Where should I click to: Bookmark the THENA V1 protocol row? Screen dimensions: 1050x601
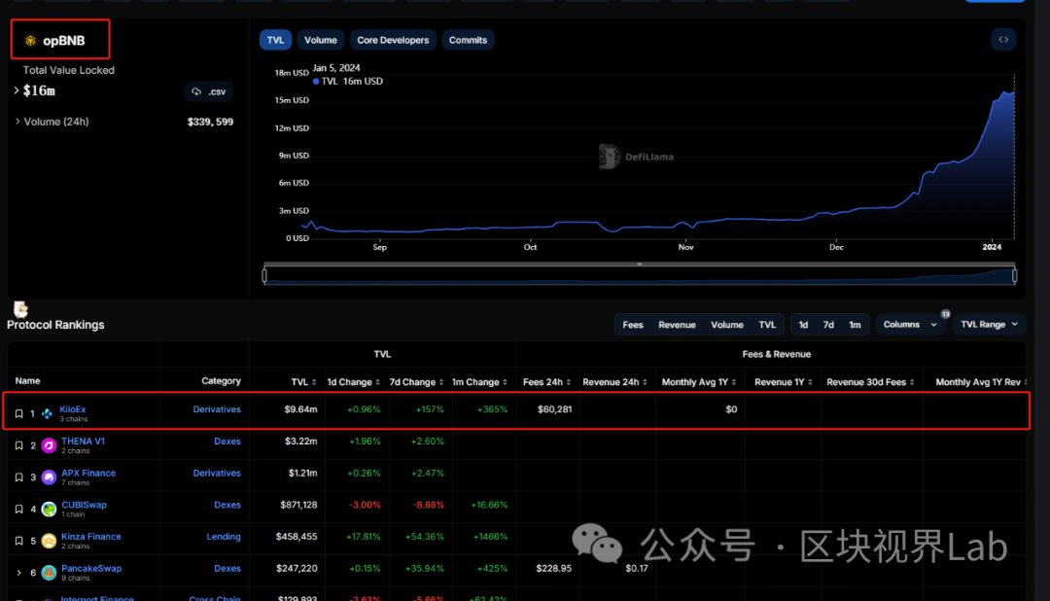coord(18,445)
